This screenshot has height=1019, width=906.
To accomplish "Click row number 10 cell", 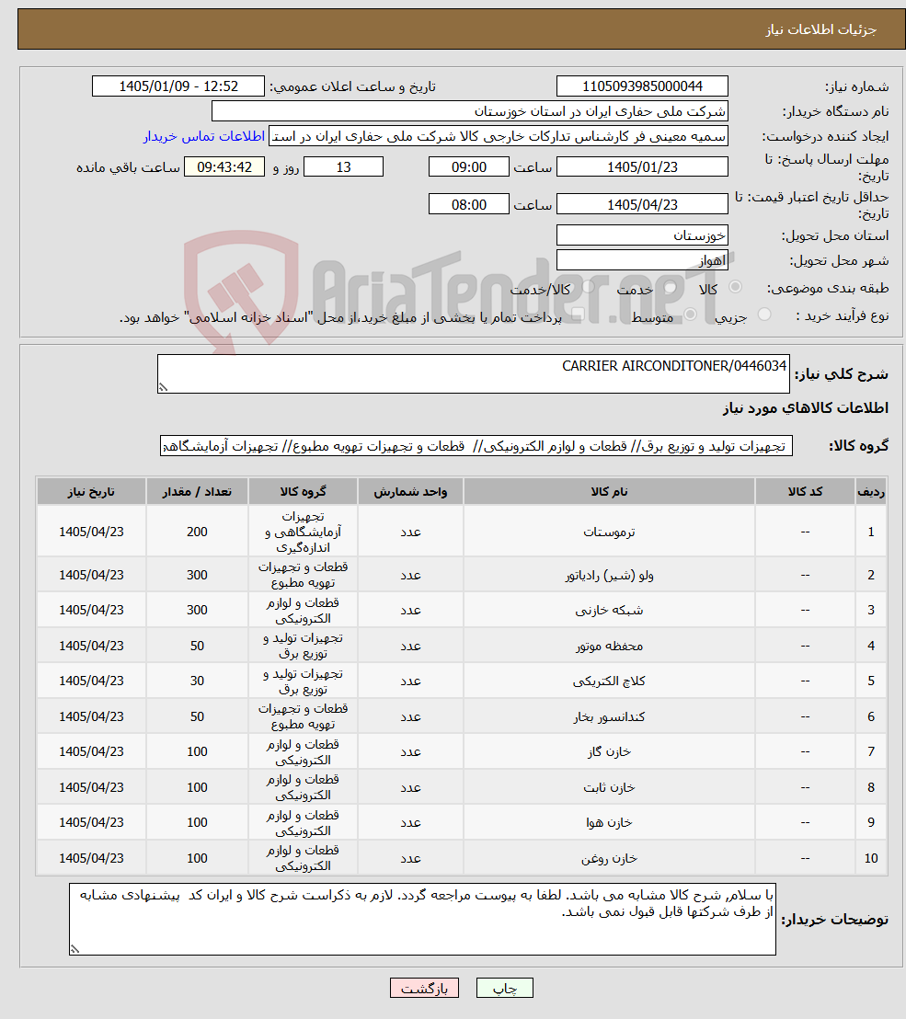I will click(x=871, y=858).
